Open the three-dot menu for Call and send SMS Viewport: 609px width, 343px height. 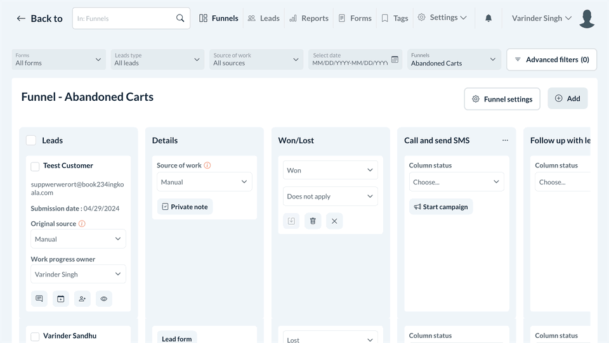[505, 140]
